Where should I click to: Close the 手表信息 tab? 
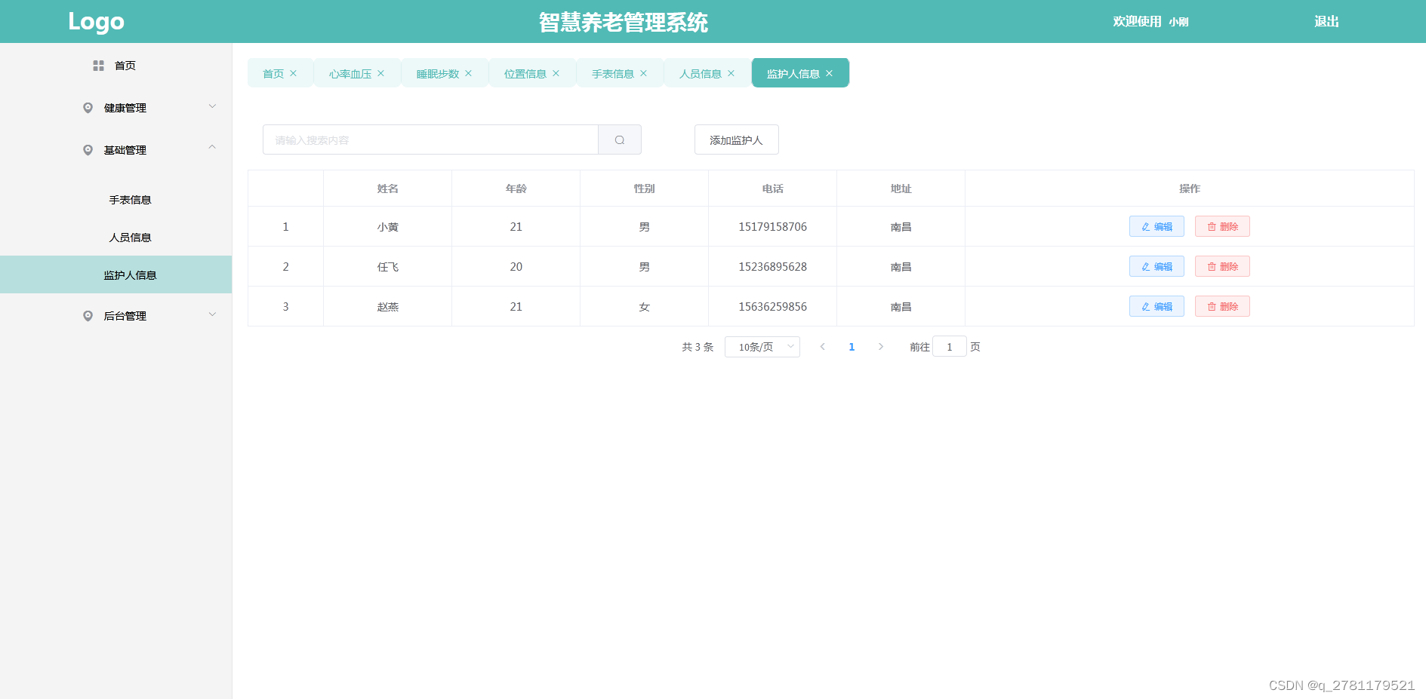[x=644, y=73]
